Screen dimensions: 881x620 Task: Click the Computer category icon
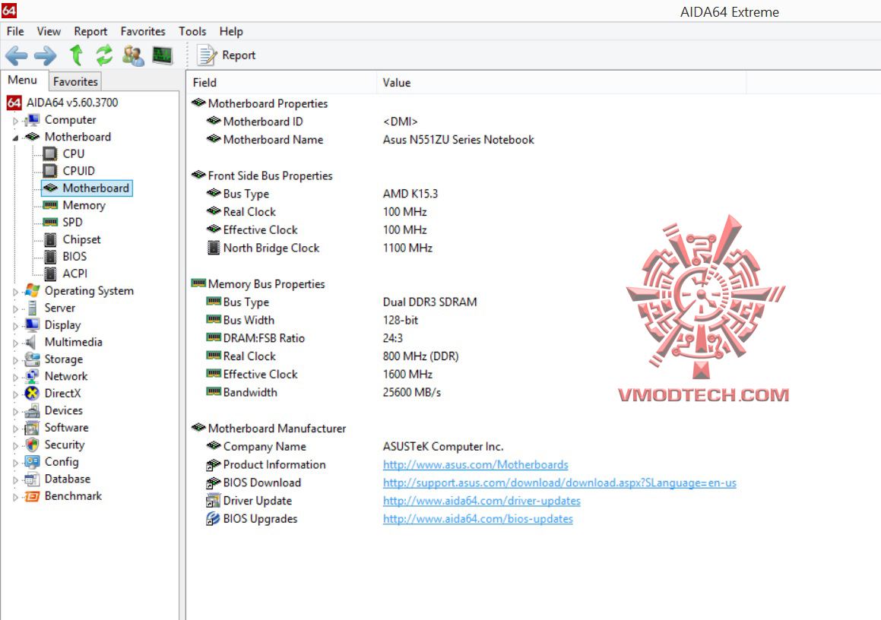pos(33,119)
